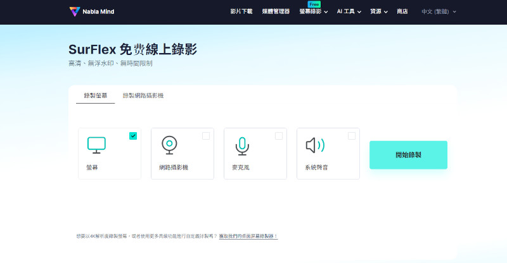Click the 網路攝影機 card label text

point(174,168)
